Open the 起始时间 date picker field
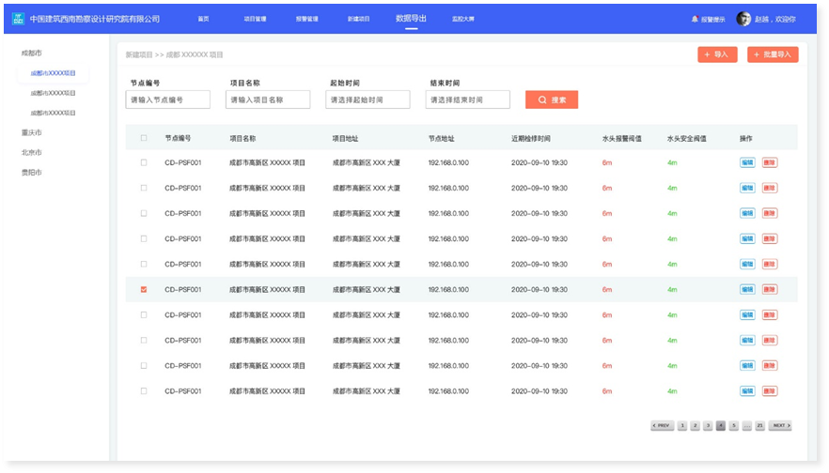 [x=368, y=99]
